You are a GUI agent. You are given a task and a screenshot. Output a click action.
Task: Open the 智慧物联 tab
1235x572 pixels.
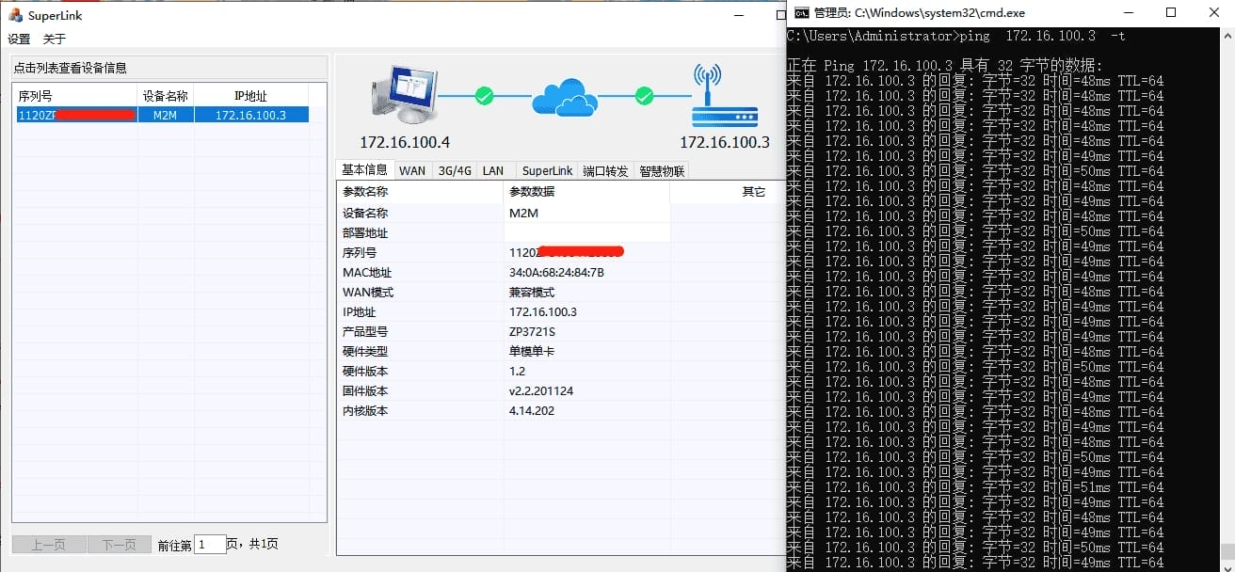tap(662, 170)
